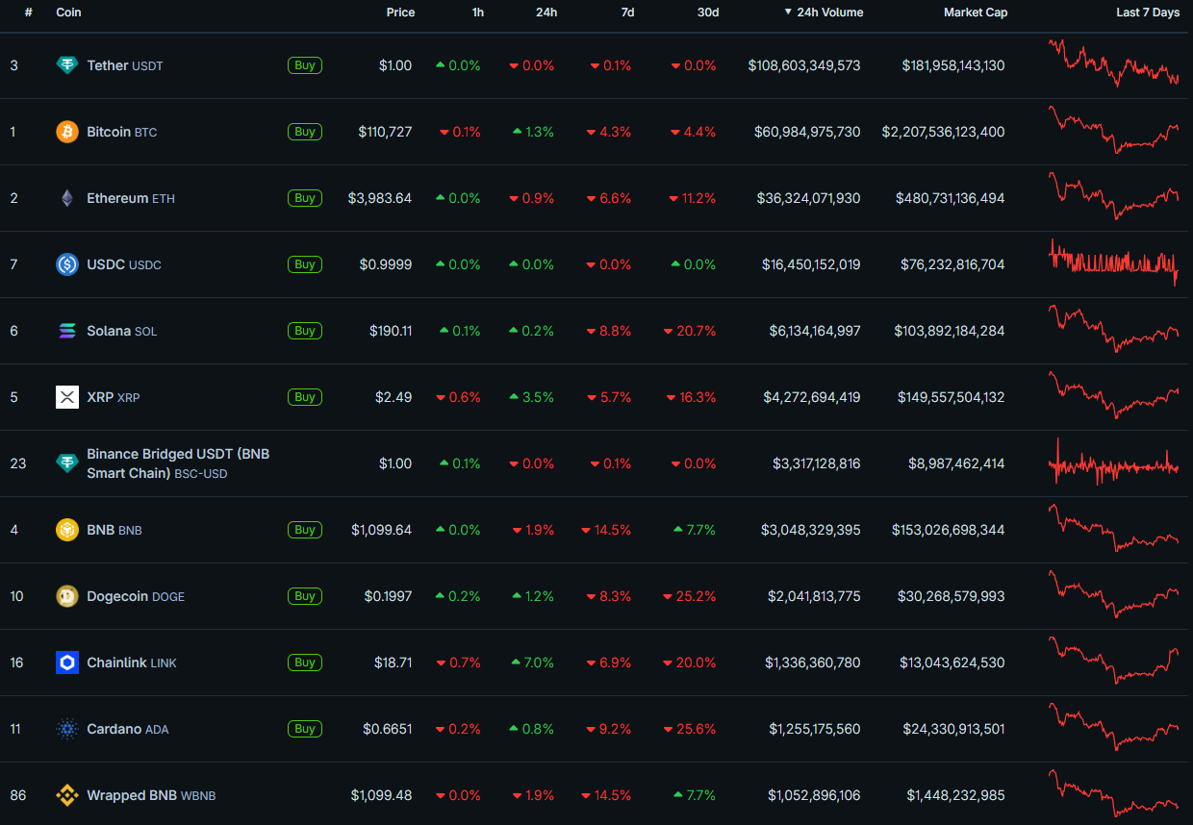The height and width of the screenshot is (825, 1193).
Task: Click Buy on the Cardano row
Action: pos(305,729)
